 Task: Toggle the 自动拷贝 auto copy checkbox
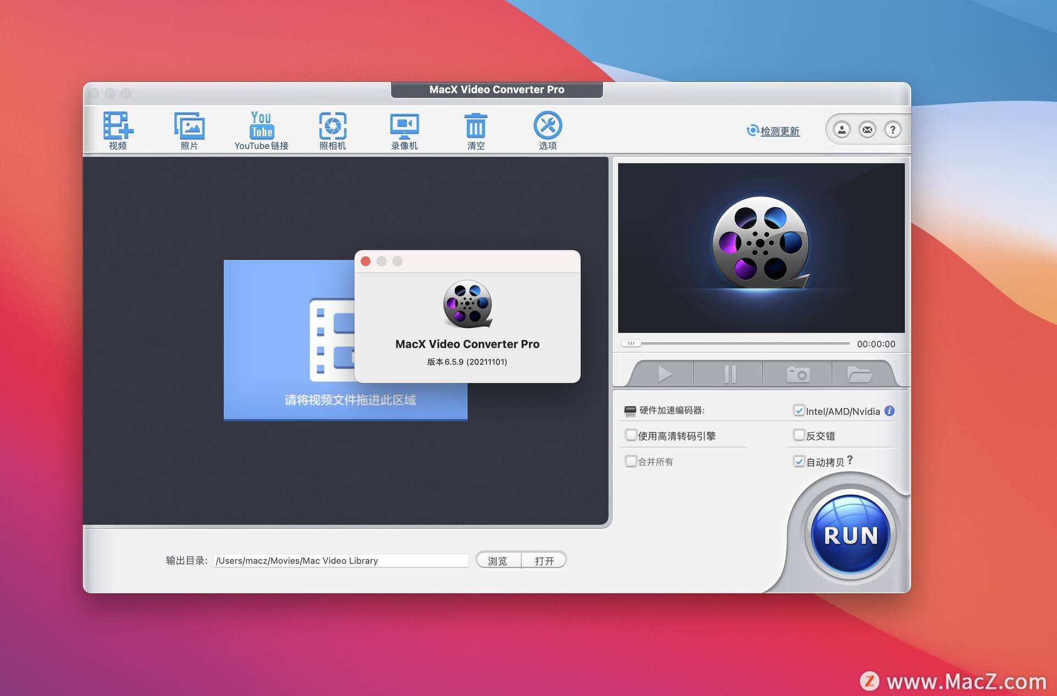point(799,461)
